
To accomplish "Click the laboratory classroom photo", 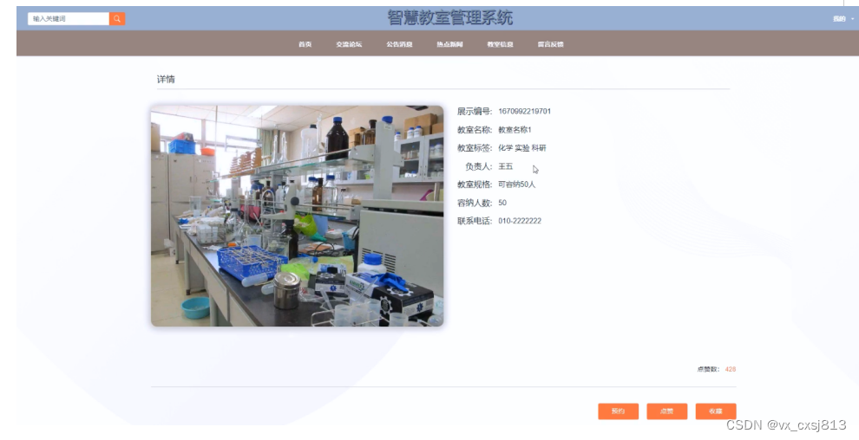I will tap(297, 216).
